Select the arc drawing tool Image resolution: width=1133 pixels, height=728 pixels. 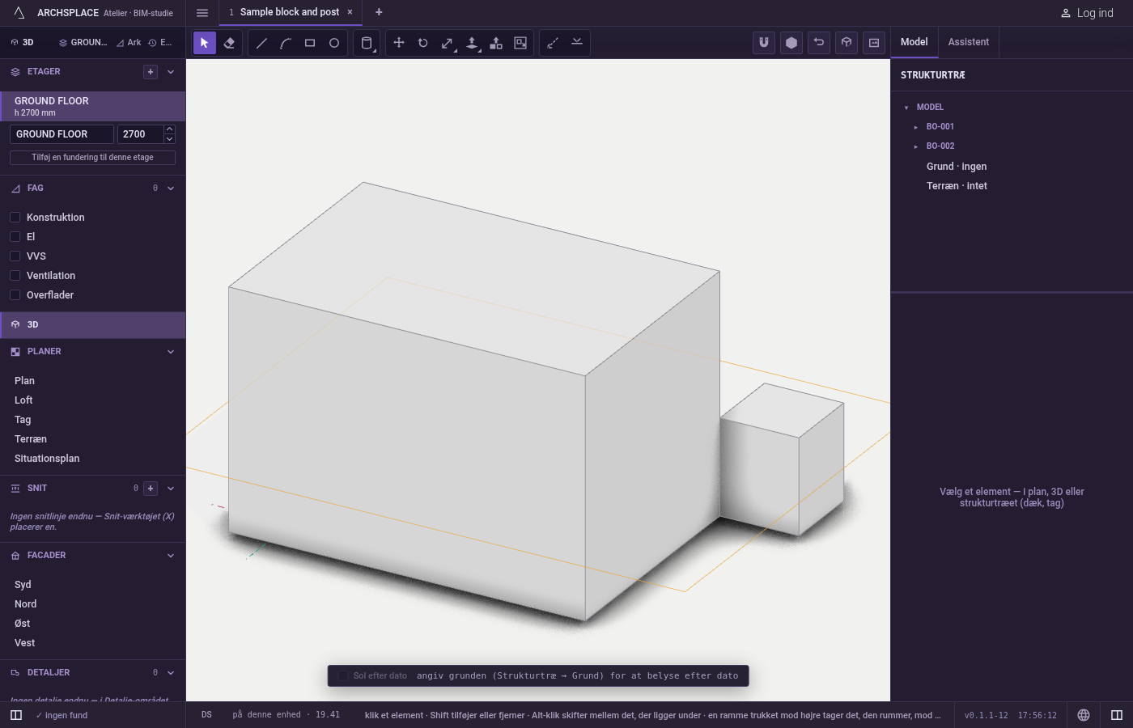[286, 43]
